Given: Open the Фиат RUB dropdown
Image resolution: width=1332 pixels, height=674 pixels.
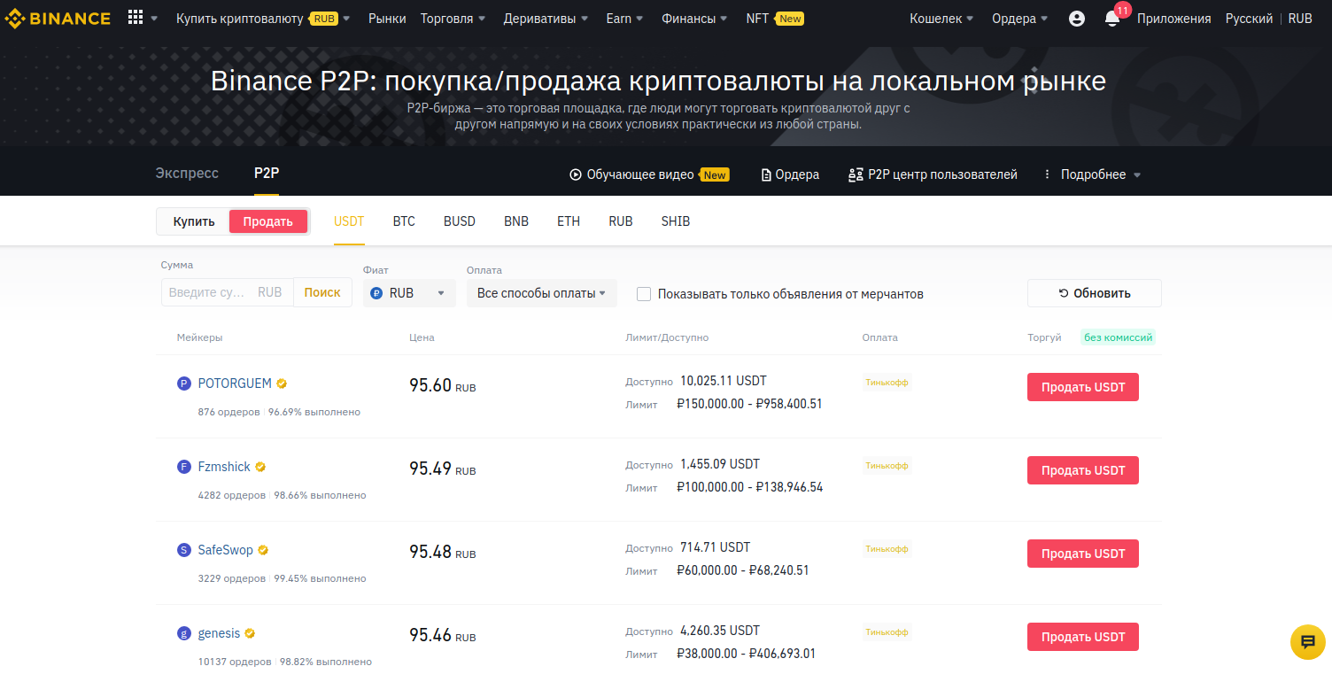Looking at the screenshot, I should pos(409,293).
